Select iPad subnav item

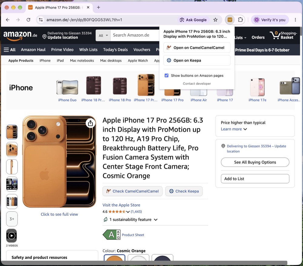click(60, 61)
